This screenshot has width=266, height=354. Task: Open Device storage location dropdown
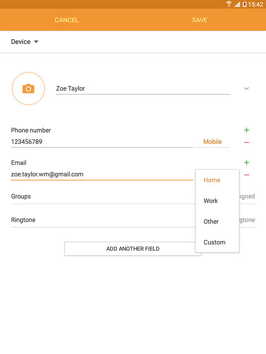(25, 42)
